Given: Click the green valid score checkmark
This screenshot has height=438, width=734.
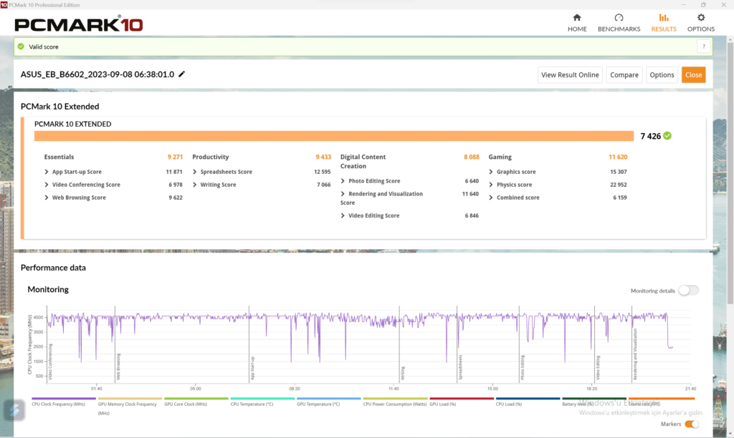Looking at the screenshot, I should (x=21, y=47).
